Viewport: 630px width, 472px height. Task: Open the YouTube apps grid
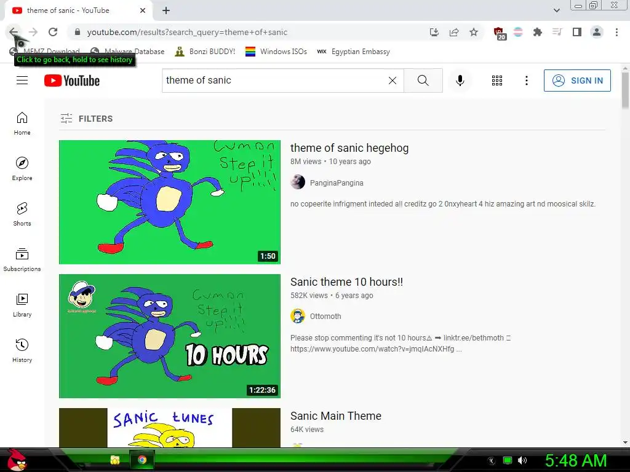click(497, 81)
